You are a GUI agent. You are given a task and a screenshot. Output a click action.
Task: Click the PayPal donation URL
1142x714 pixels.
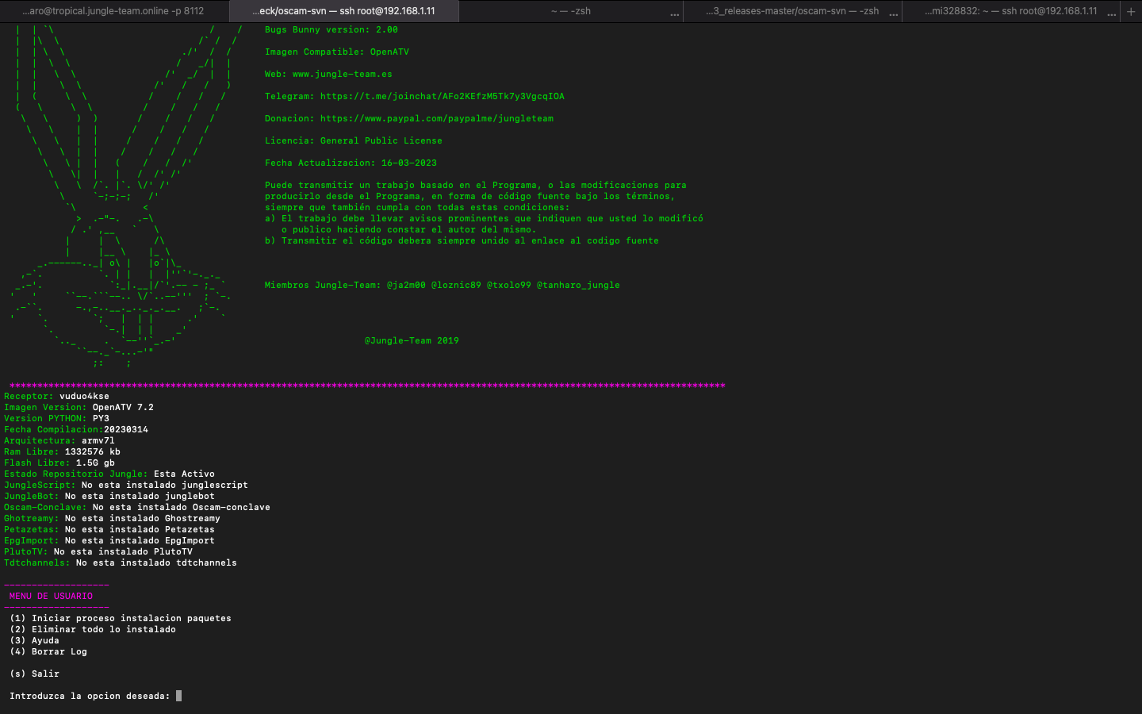(x=436, y=118)
